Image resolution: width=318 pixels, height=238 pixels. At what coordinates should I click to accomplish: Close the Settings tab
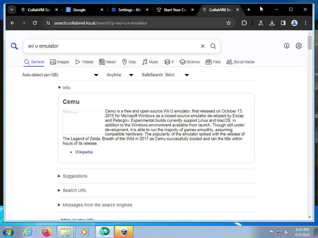(x=147, y=10)
